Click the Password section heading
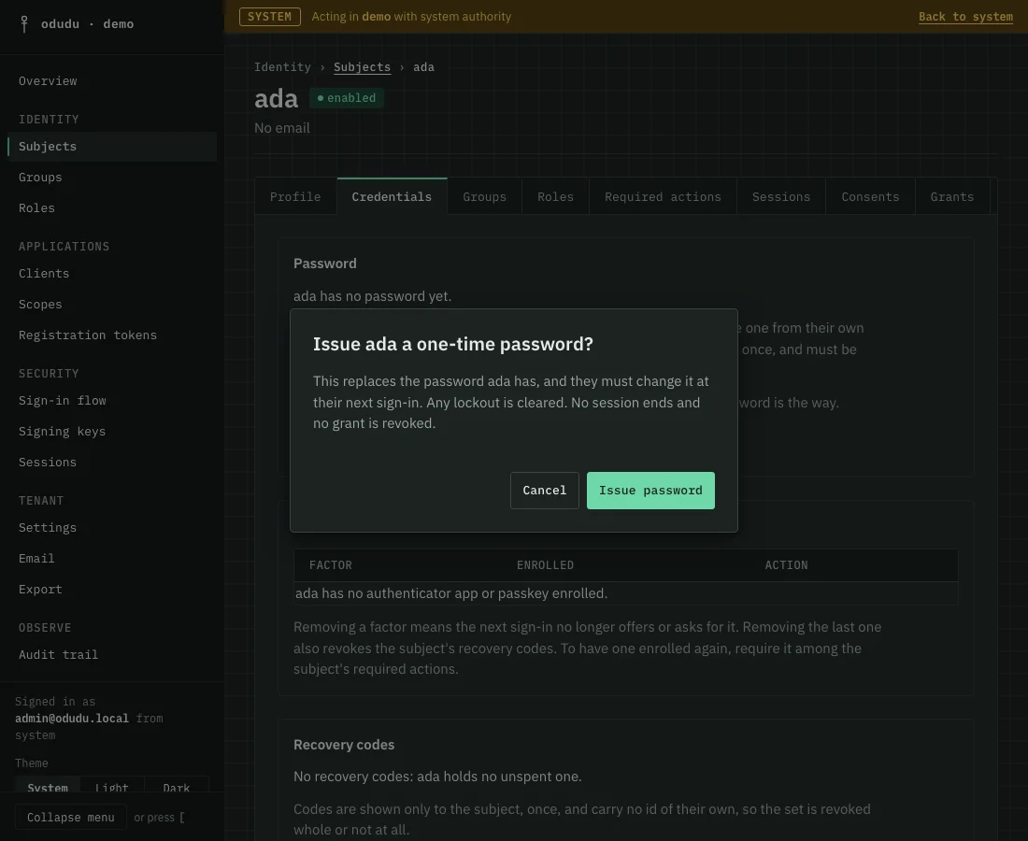 tap(325, 264)
